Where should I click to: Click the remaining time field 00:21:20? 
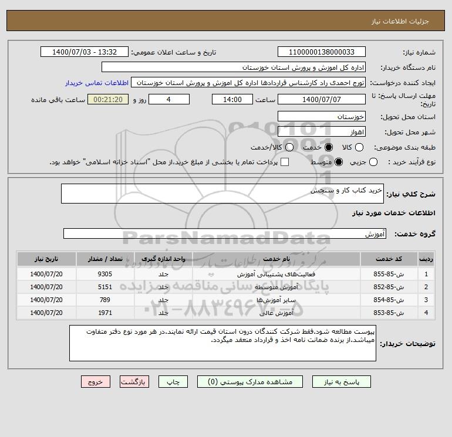coord(108,99)
